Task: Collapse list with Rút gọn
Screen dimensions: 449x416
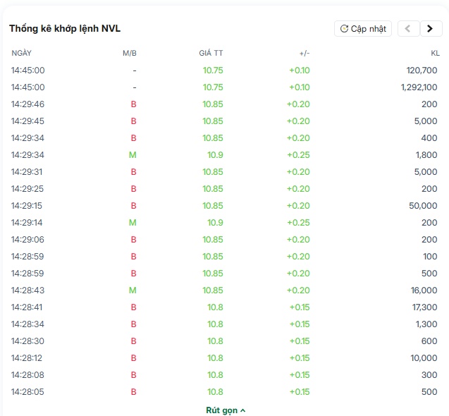Action: (x=226, y=410)
